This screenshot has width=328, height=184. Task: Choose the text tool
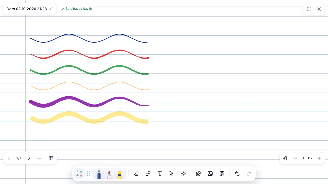[160, 174]
